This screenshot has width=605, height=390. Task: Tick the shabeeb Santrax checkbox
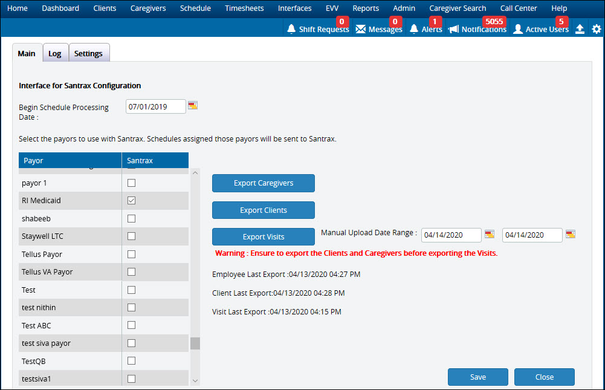(x=132, y=218)
